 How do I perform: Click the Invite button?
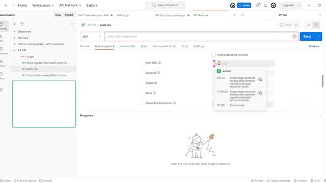click(x=244, y=6)
